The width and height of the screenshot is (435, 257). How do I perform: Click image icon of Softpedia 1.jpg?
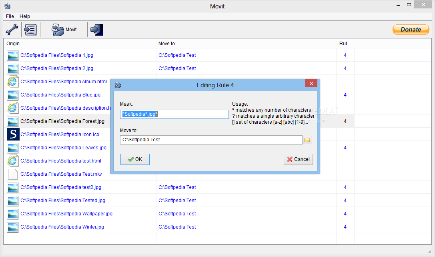[x=13, y=55]
